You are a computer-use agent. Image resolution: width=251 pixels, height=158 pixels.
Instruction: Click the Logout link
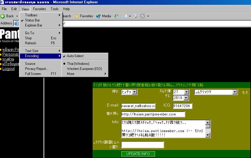8,69
